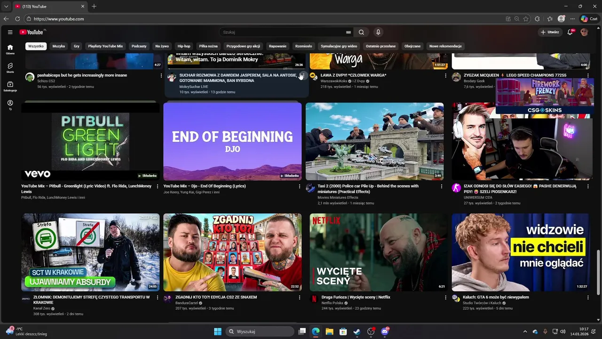Open the browser profile avatar
The height and width of the screenshot is (339, 602).
point(561,19)
